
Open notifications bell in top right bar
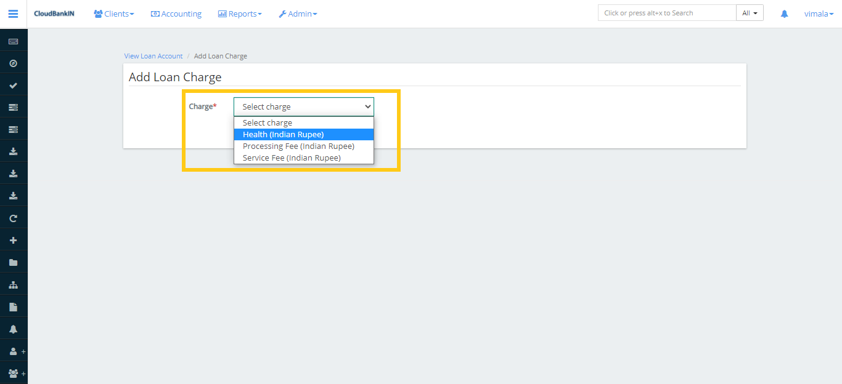784,14
